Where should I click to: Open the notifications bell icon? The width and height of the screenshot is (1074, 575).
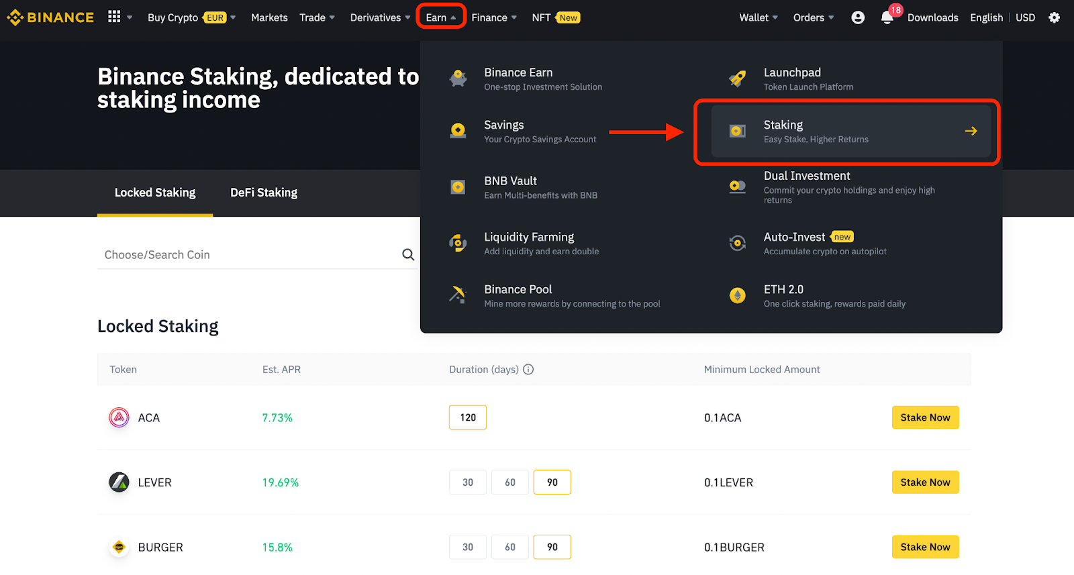(887, 17)
